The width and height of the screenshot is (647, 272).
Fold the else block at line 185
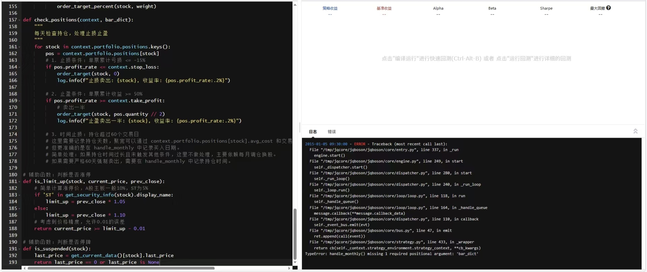point(20,209)
